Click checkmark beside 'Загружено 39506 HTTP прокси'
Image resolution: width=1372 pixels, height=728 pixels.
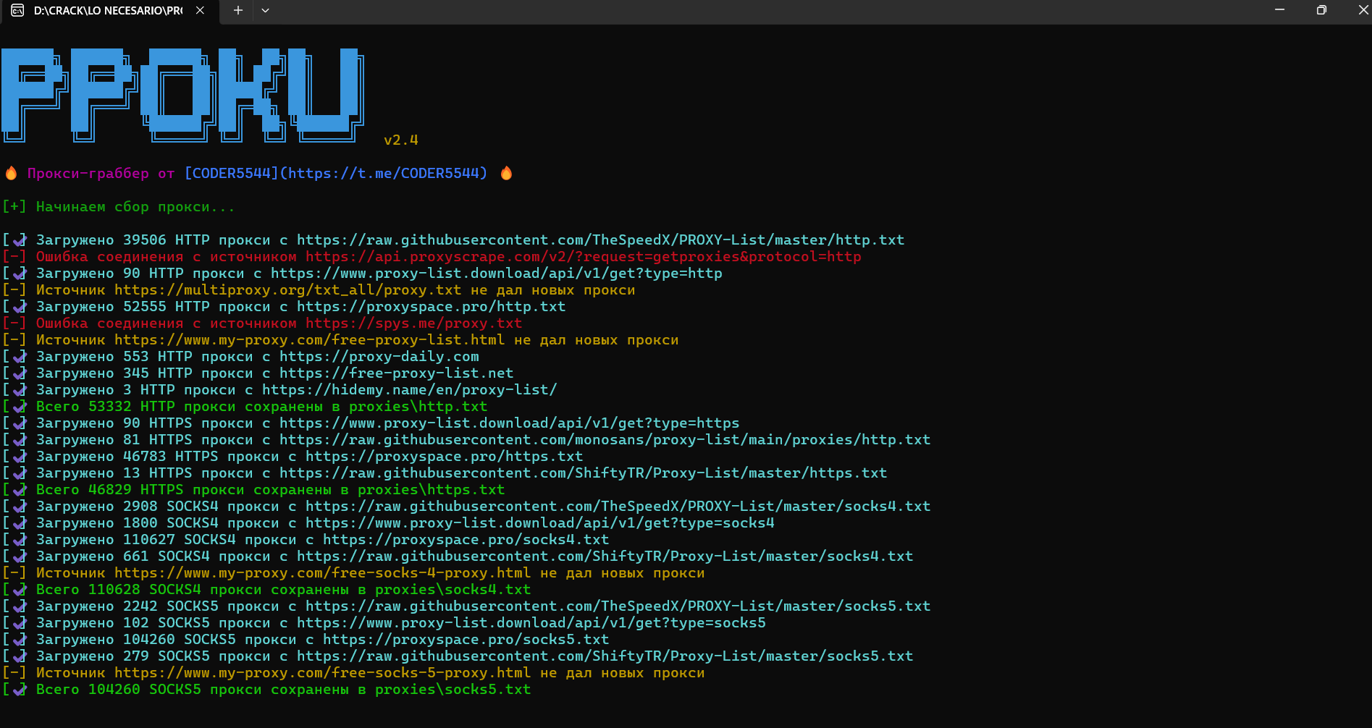20,240
